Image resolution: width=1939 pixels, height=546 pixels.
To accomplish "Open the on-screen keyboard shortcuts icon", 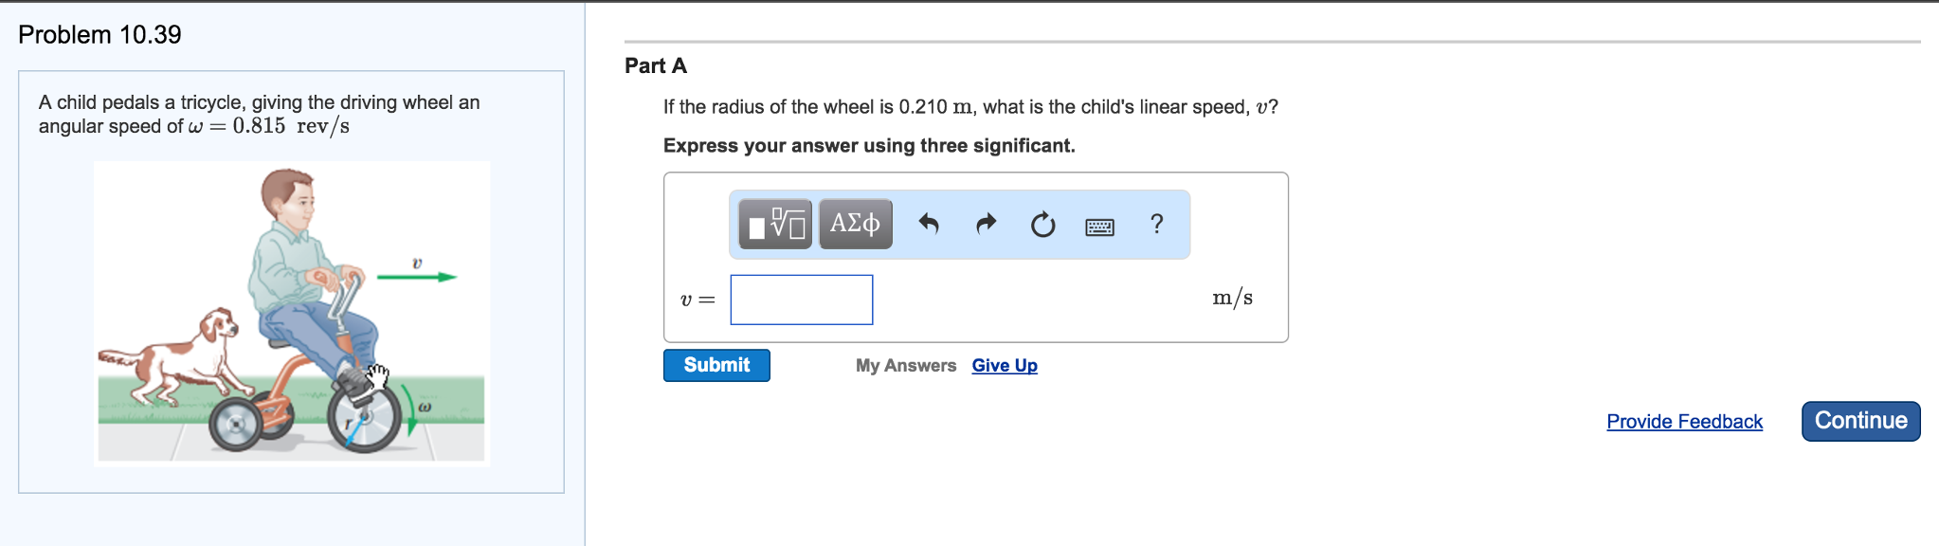I will [1099, 226].
